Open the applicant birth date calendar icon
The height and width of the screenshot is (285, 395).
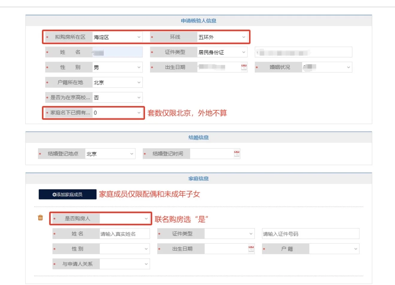(244, 67)
